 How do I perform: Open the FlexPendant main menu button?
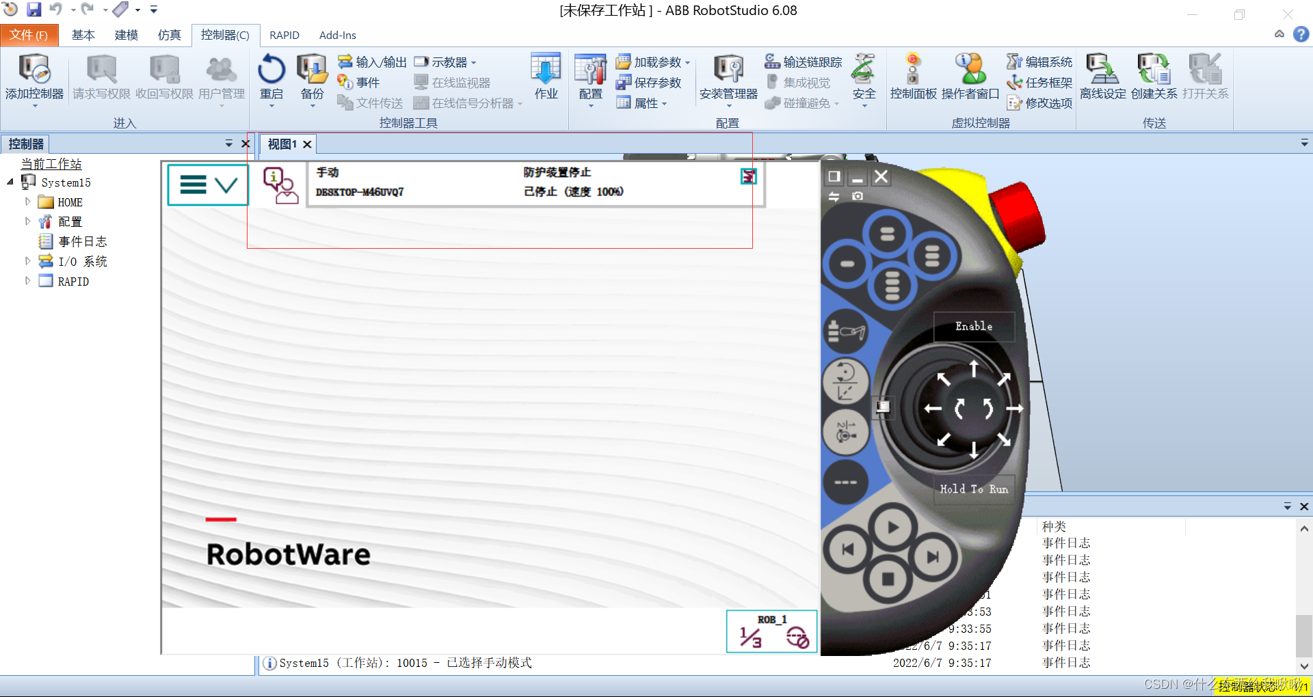[x=208, y=184]
